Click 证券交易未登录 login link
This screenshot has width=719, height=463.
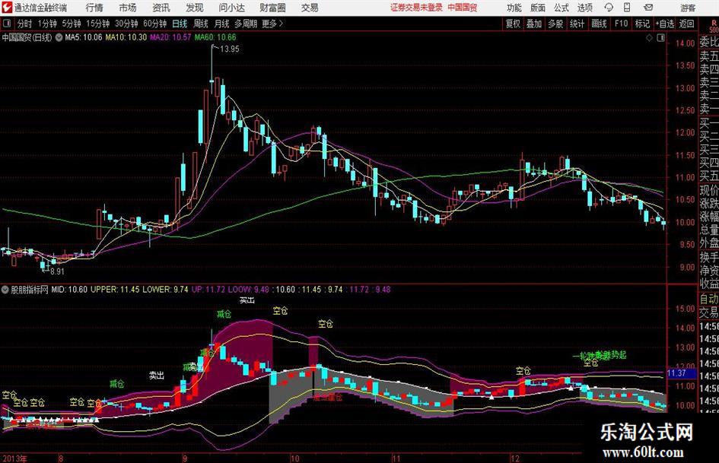tap(416, 8)
